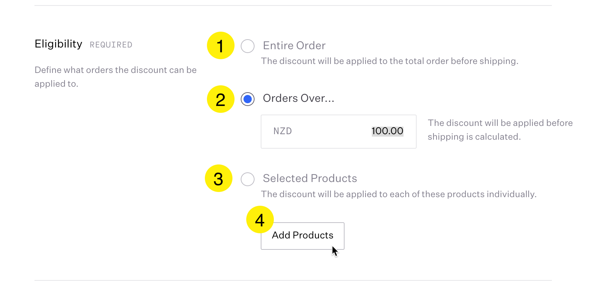This screenshot has height=289, width=607.
Task: Click the blank space inside the NZD amount field
Action: [331, 132]
